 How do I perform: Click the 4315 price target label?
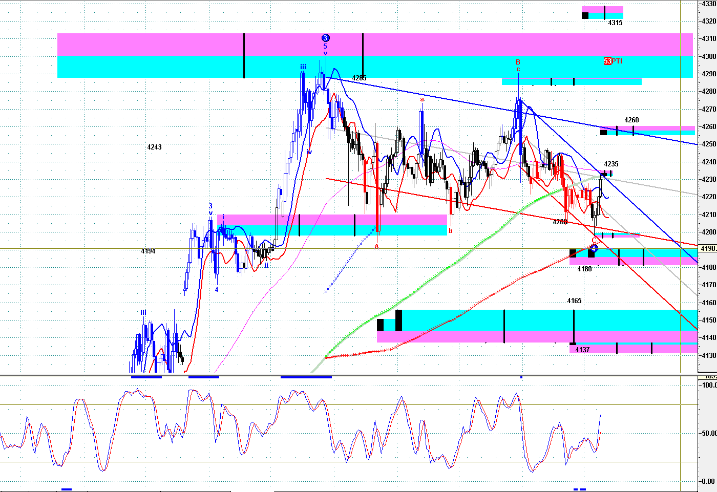coord(615,23)
